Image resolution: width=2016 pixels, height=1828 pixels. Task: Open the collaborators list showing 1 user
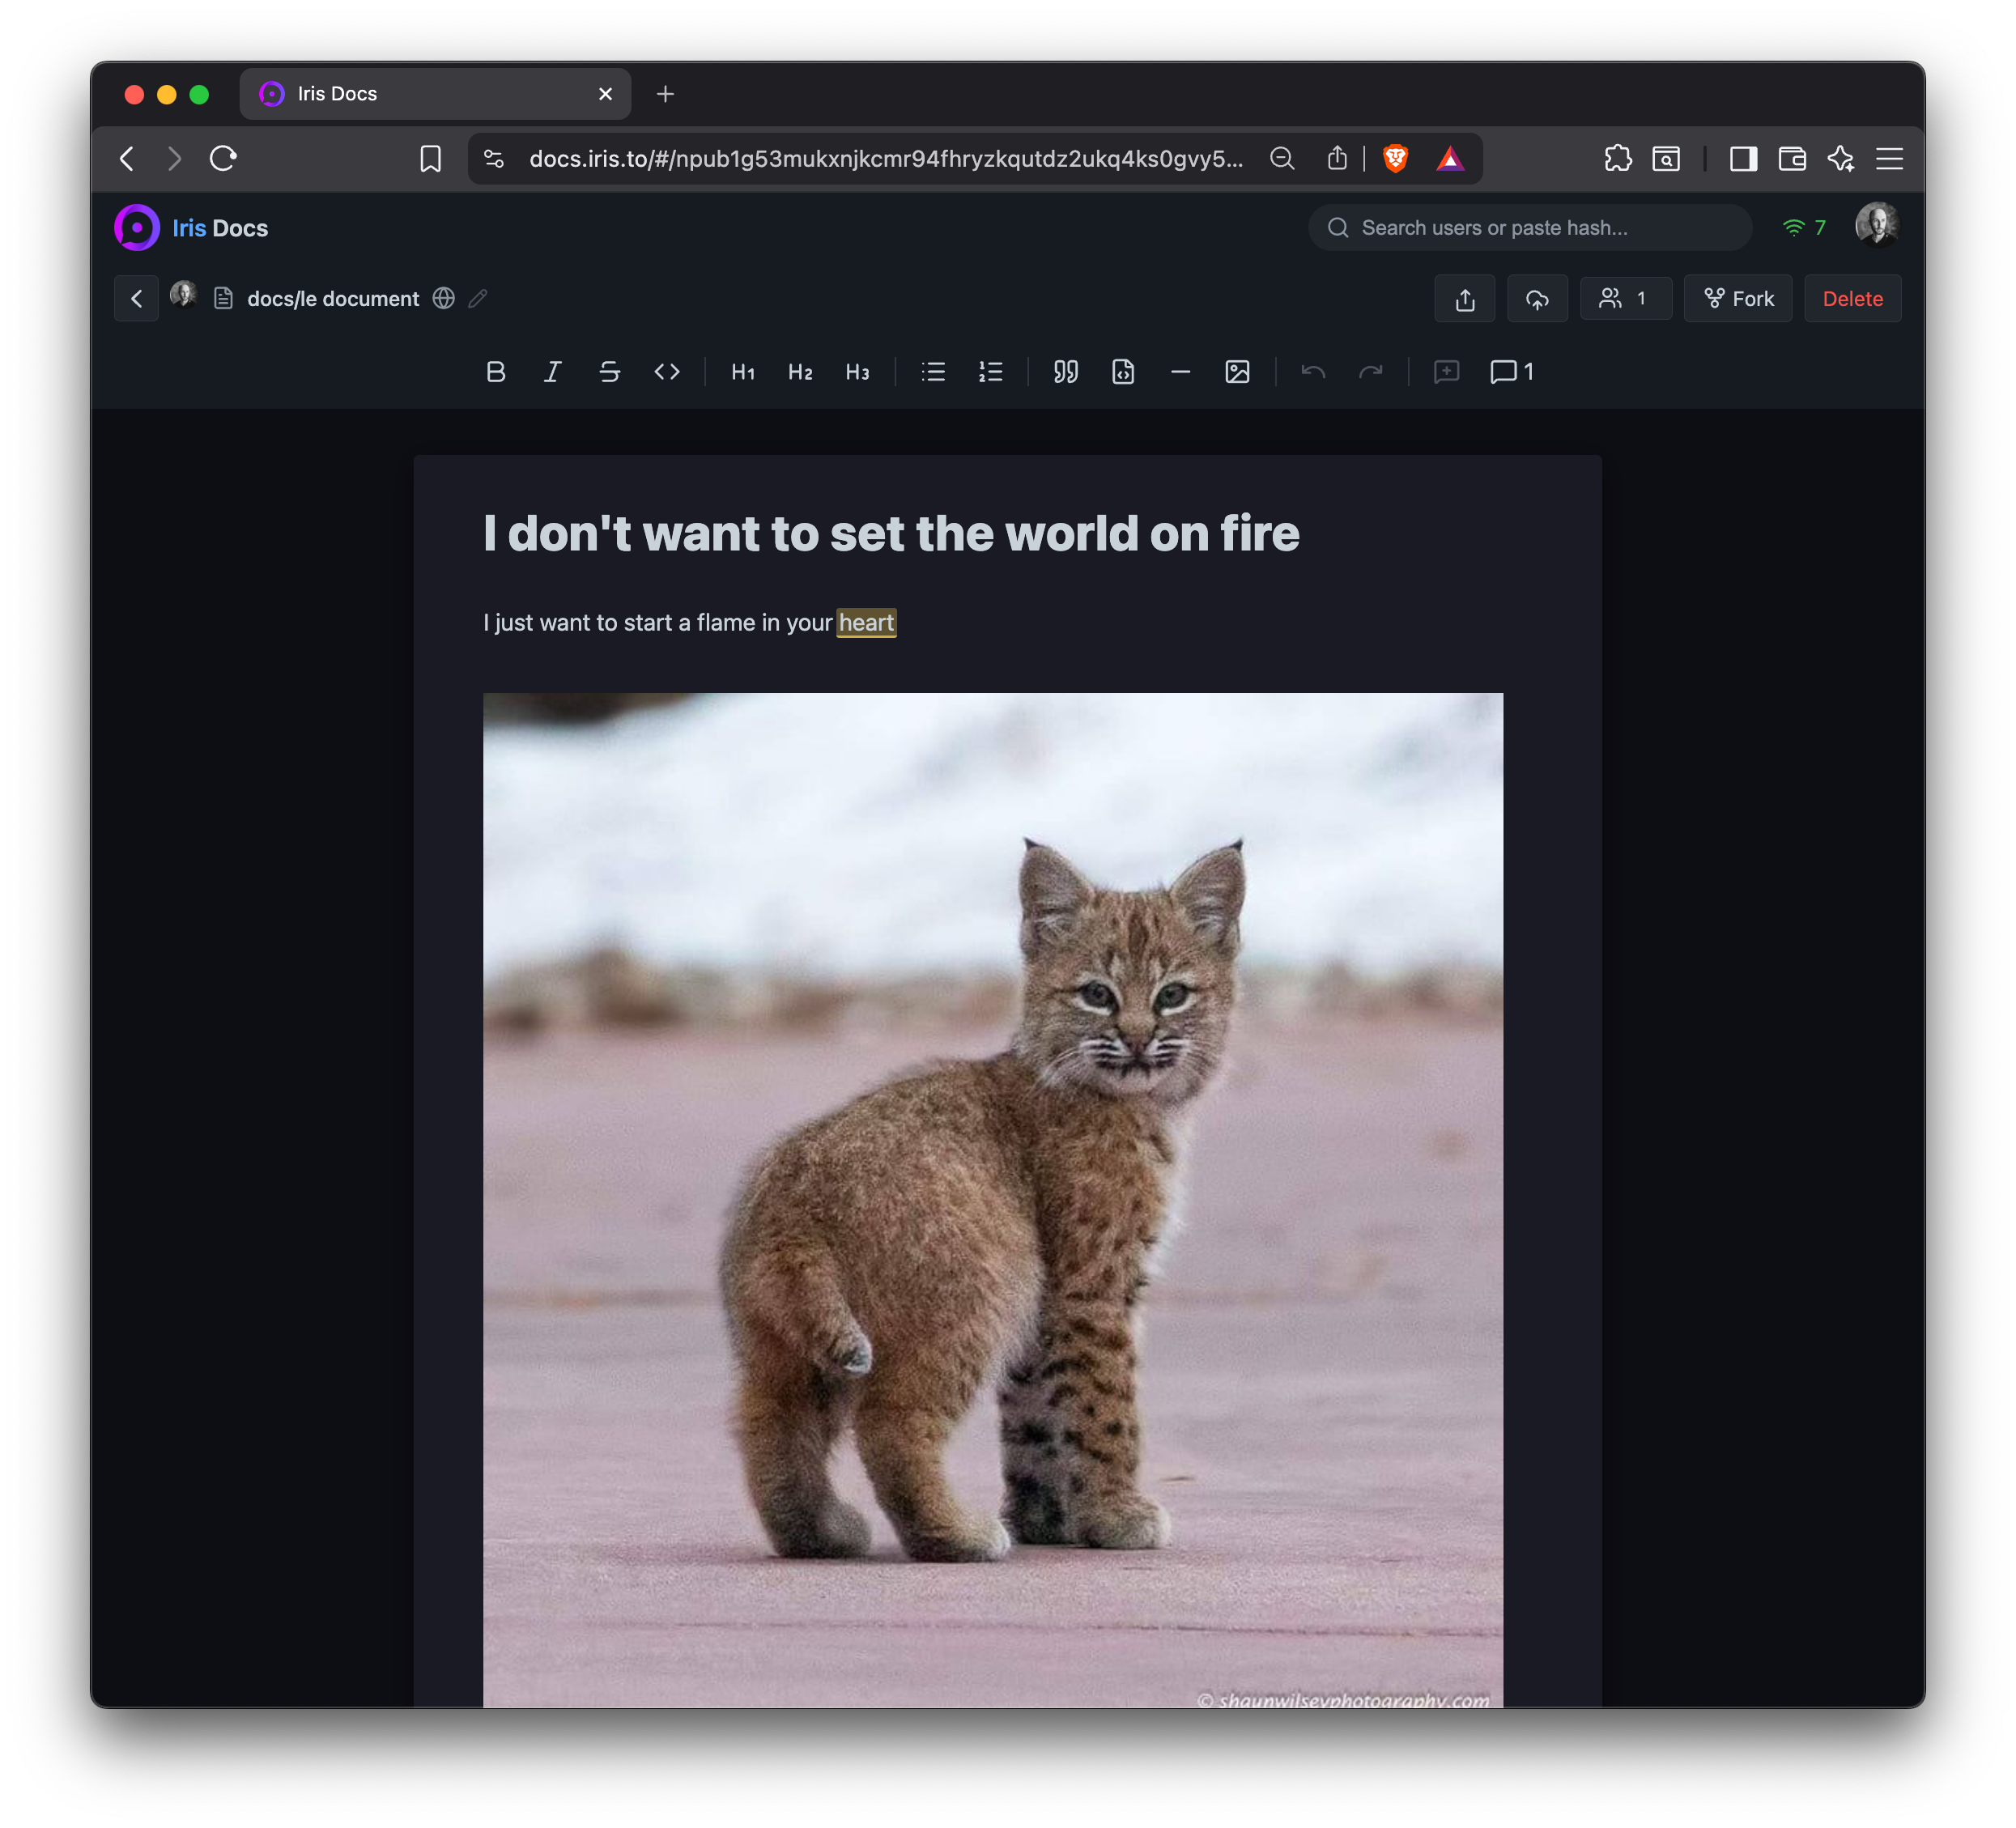[x=1625, y=298]
